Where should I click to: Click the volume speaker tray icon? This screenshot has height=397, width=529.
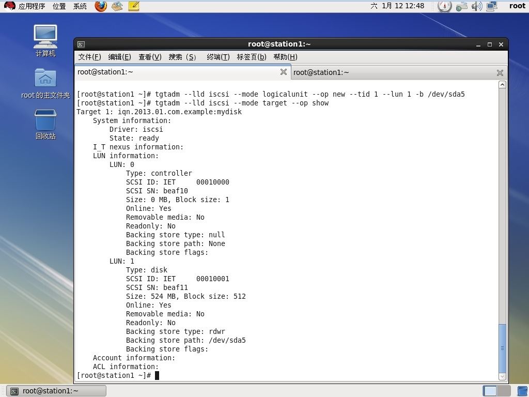point(477,6)
